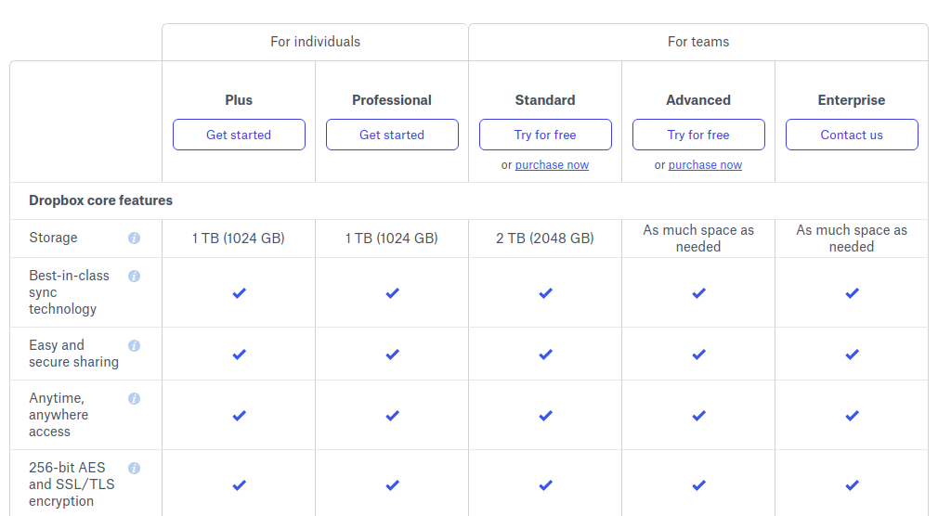The image size is (938, 516).
Task: Click the Enterprise plan heading
Action: click(852, 100)
